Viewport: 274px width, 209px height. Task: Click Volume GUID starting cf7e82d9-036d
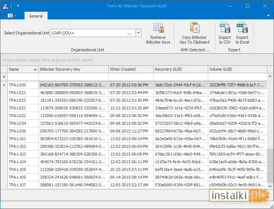(237, 116)
